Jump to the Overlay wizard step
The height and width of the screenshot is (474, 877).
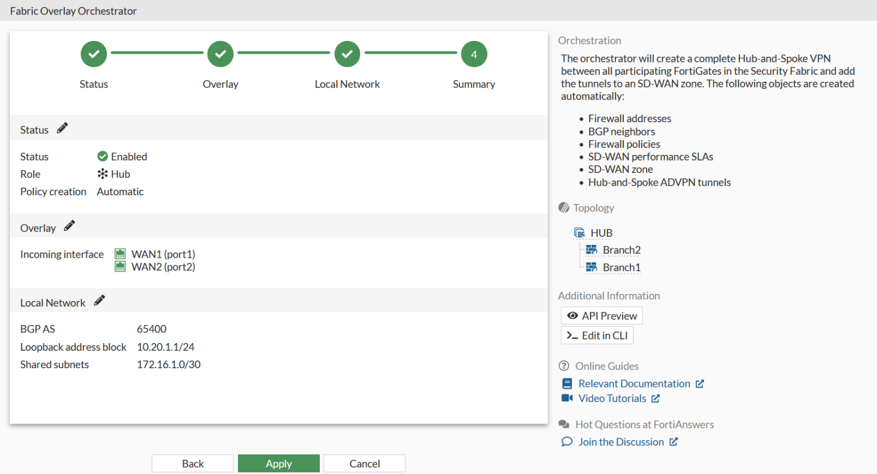coord(220,54)
